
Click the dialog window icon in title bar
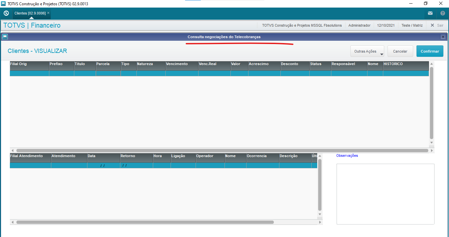point(5,37)
